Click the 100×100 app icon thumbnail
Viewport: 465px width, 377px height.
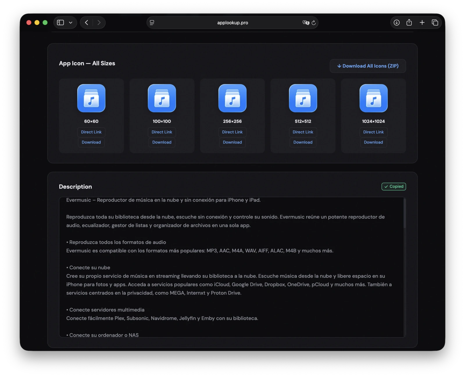(162, 98)
